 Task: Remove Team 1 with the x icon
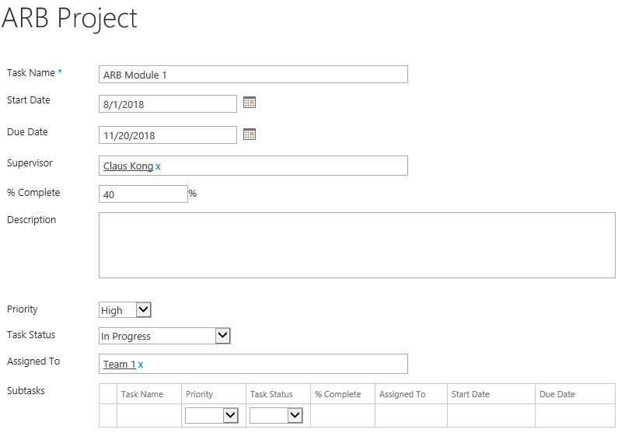tap(141, 365)
